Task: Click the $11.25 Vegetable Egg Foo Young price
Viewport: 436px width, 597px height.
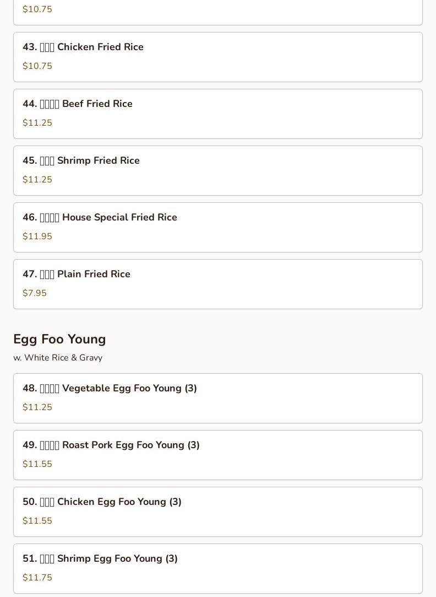Action: click(x=37, y=407)
